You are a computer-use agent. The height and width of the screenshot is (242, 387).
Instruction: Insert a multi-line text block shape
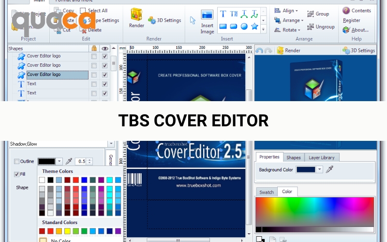(234, 14)
